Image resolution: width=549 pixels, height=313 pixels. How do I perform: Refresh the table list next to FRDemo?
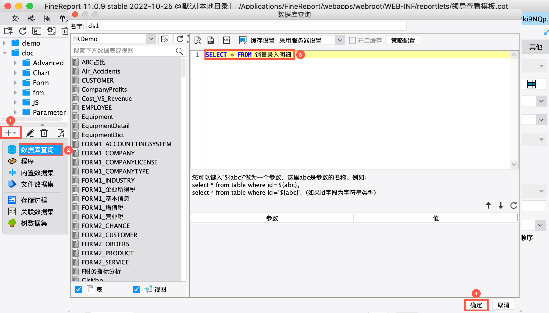180,39
